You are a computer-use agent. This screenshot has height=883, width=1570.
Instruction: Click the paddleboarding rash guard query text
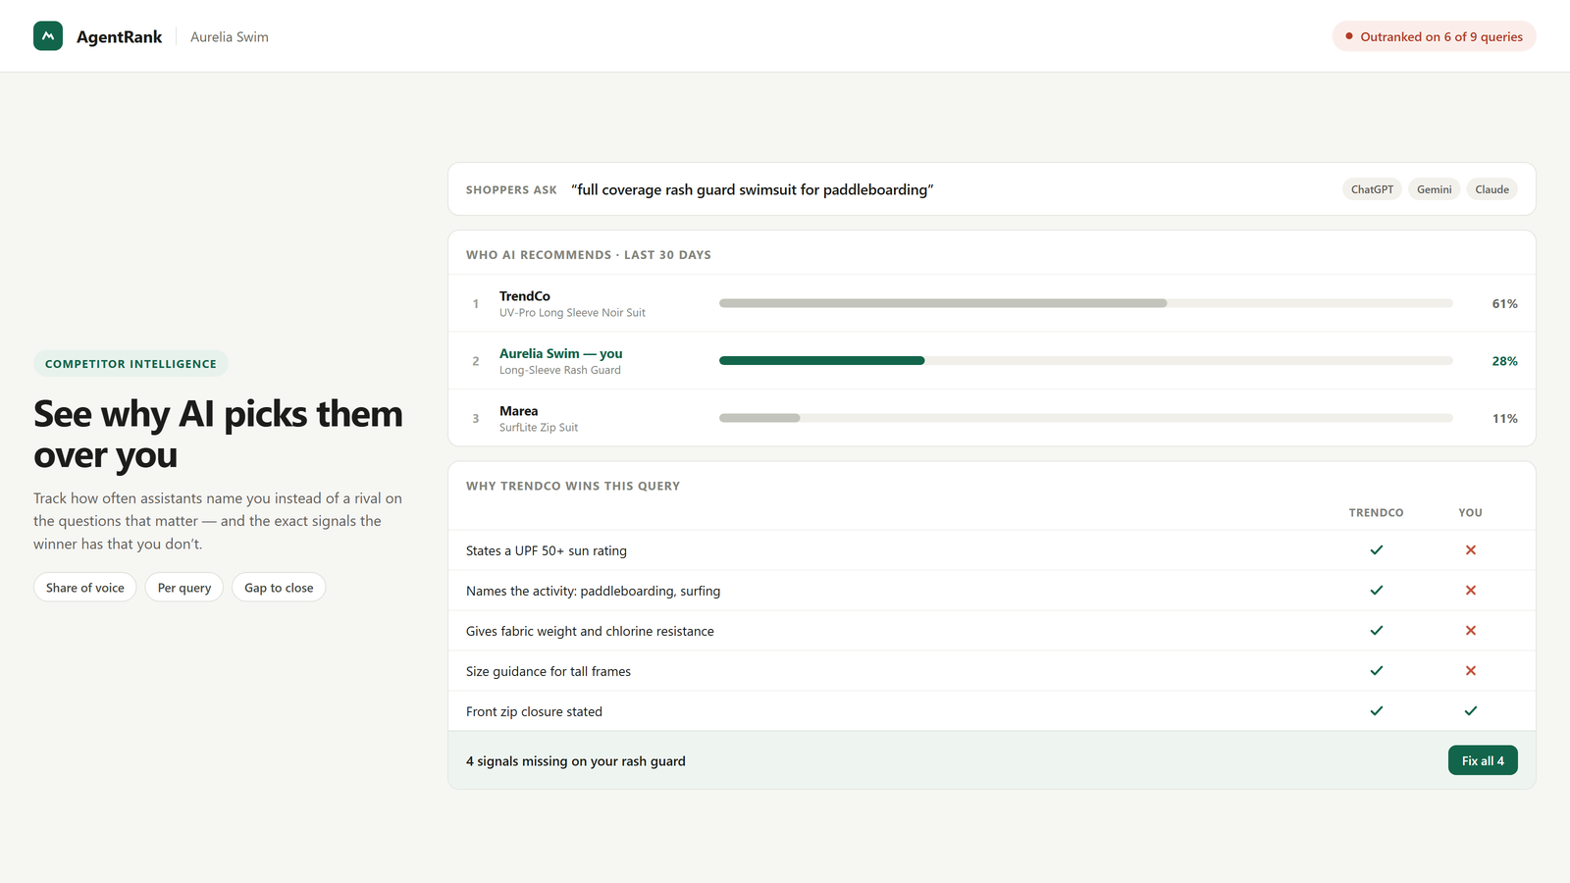click(x=753, y=189)
